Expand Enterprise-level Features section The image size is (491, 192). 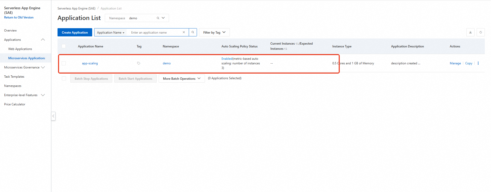(x=43, y=95)
